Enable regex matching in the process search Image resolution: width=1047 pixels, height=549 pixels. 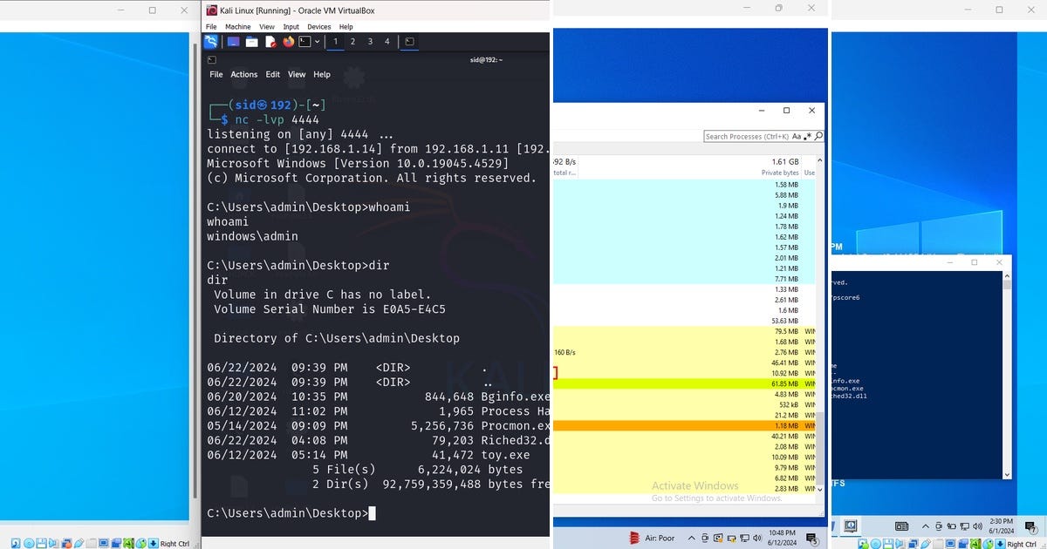[806, 137]
